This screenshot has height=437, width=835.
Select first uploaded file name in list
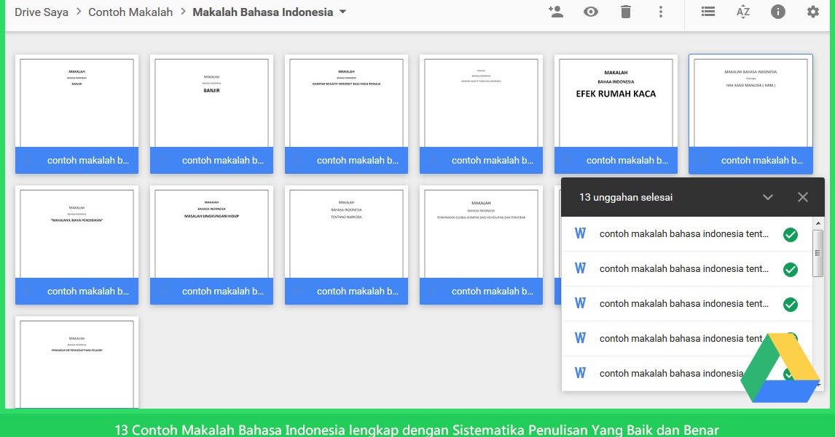coord(683,234)
